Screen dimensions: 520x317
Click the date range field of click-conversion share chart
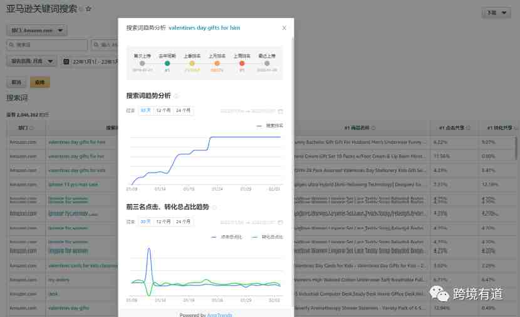[251, 223]
